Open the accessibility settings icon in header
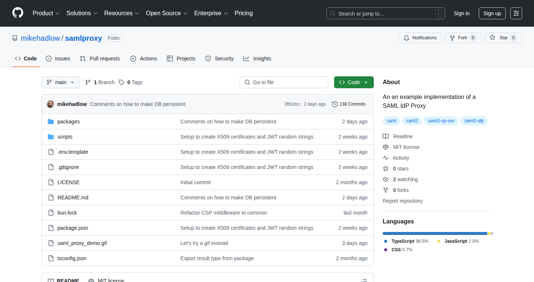This screenshot has width=534, height=282. click(x=516, y=13)
